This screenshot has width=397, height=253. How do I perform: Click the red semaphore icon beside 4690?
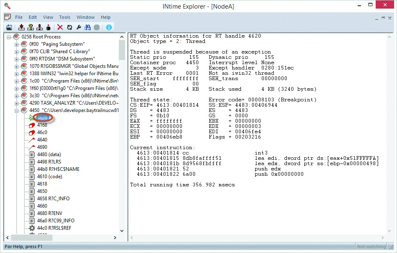click(x=32, y=147)
